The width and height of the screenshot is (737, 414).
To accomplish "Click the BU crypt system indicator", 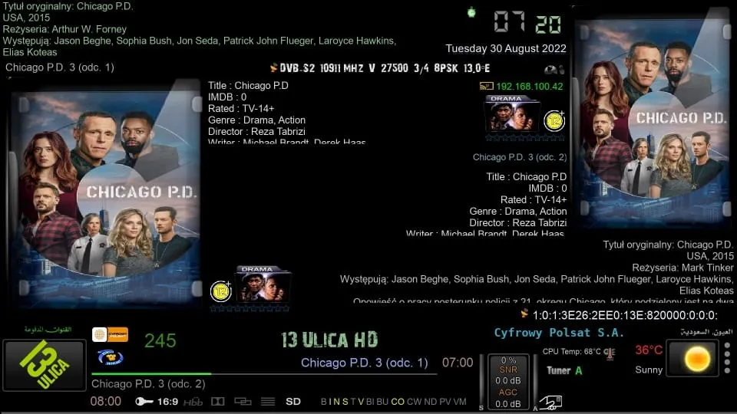I will [x=382, y=402].
